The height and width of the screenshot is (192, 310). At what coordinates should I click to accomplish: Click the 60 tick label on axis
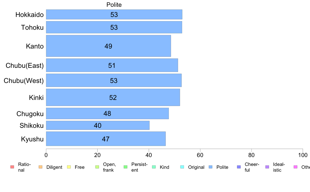point(200,155)
